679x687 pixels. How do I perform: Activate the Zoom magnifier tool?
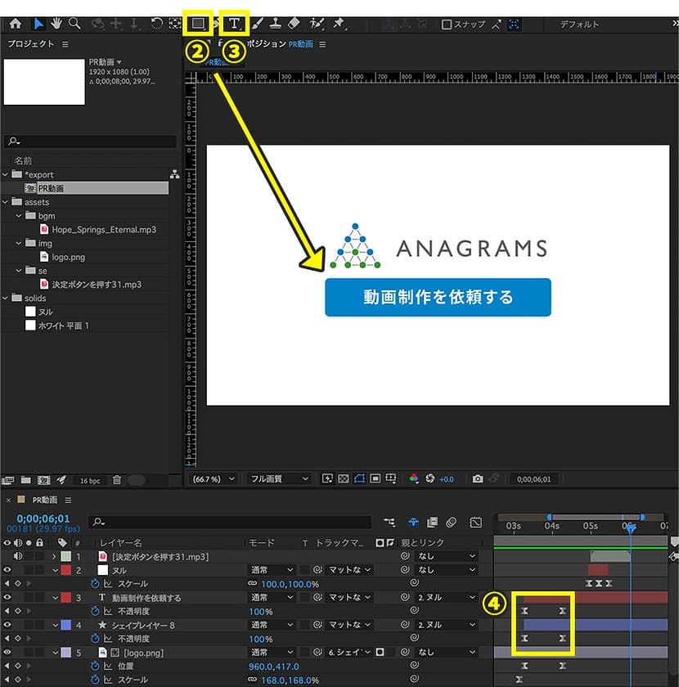tap(74, 24)
